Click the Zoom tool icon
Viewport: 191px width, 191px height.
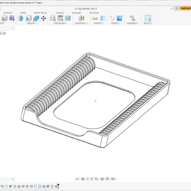(92, 179)
